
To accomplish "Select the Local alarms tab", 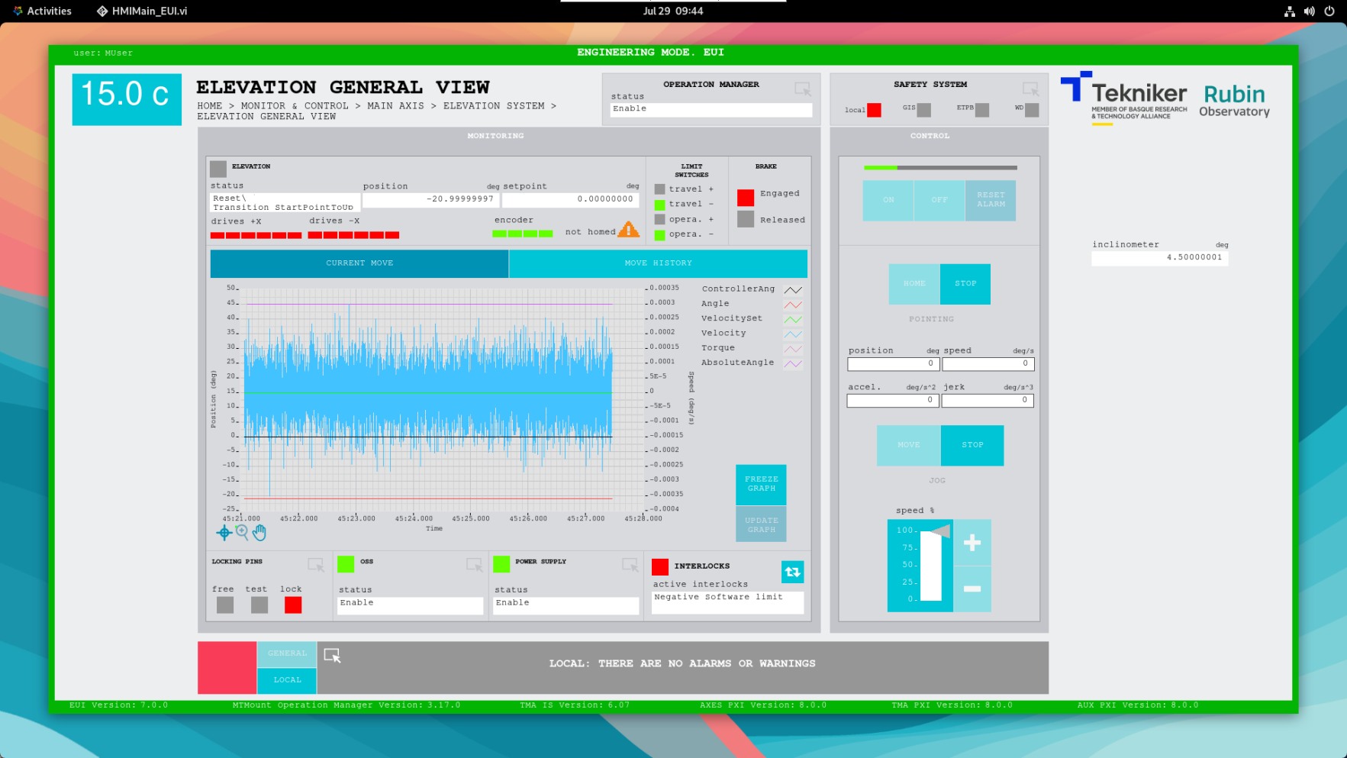I will point(287,680).
